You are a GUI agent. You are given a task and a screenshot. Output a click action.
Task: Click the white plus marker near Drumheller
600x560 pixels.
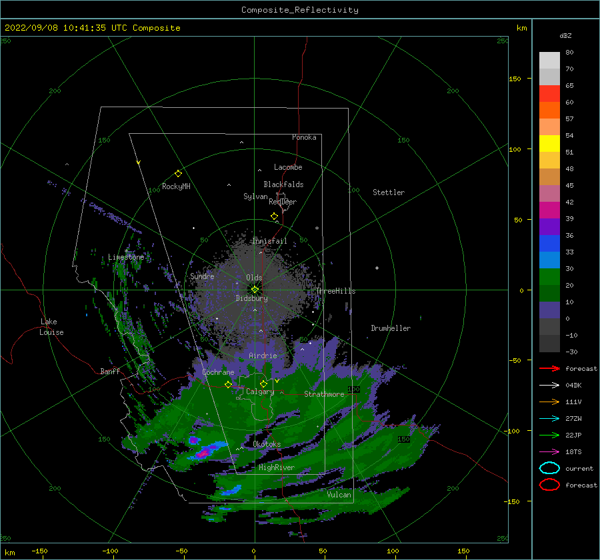pyautogui.click(x=377, y=268)
